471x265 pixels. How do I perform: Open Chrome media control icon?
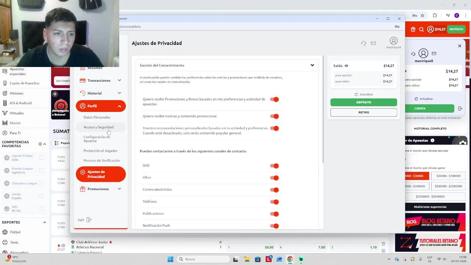[448, 15]
